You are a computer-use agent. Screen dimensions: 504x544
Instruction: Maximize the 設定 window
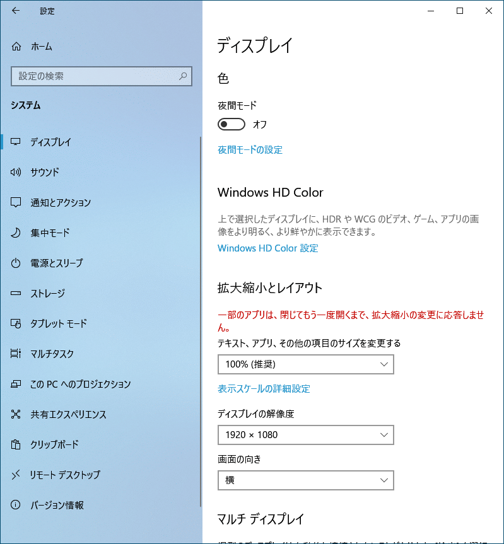click(x=460, y=11)
